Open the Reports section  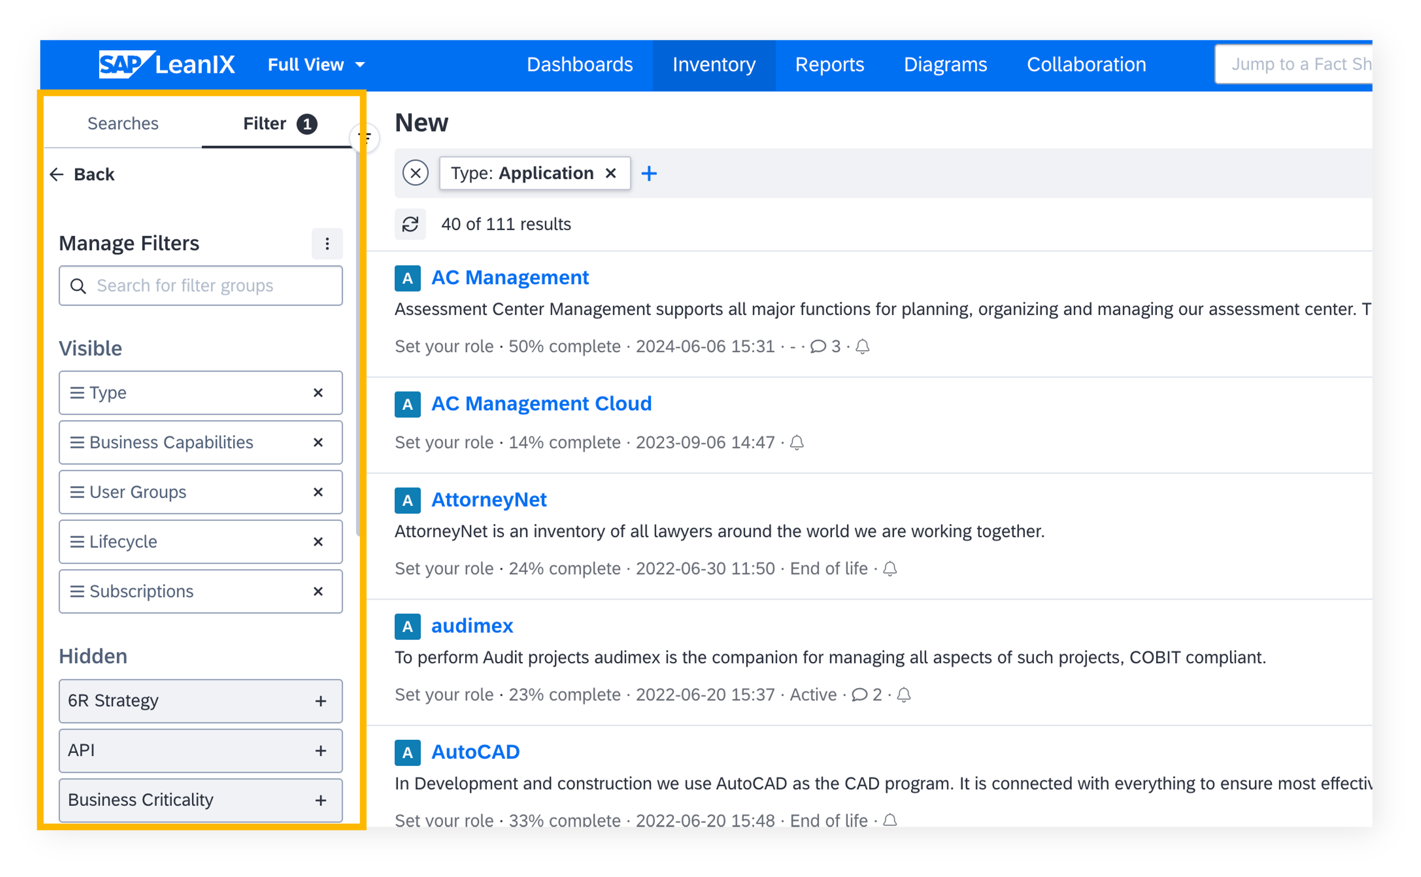[829, 65]
